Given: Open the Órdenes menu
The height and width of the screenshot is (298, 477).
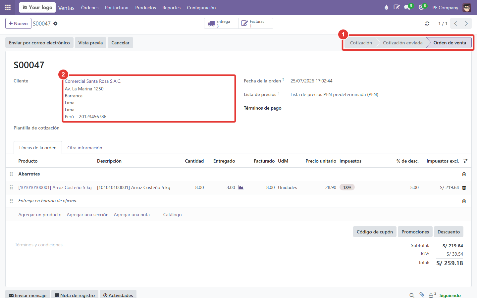Looking at the screenshot, I should pos(90,8).
